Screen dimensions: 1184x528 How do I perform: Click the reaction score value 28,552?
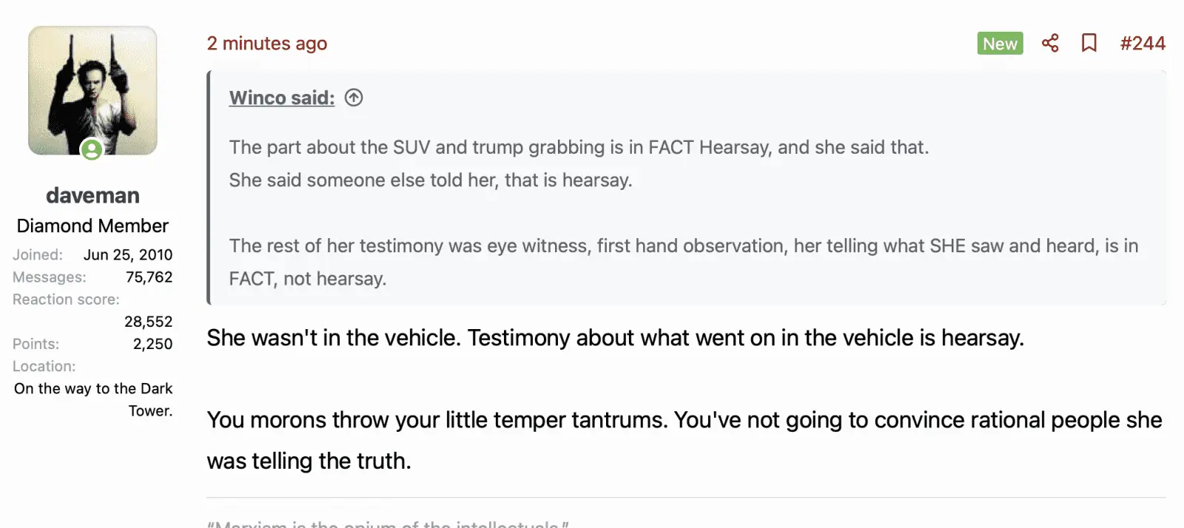[x=148, y=322]
